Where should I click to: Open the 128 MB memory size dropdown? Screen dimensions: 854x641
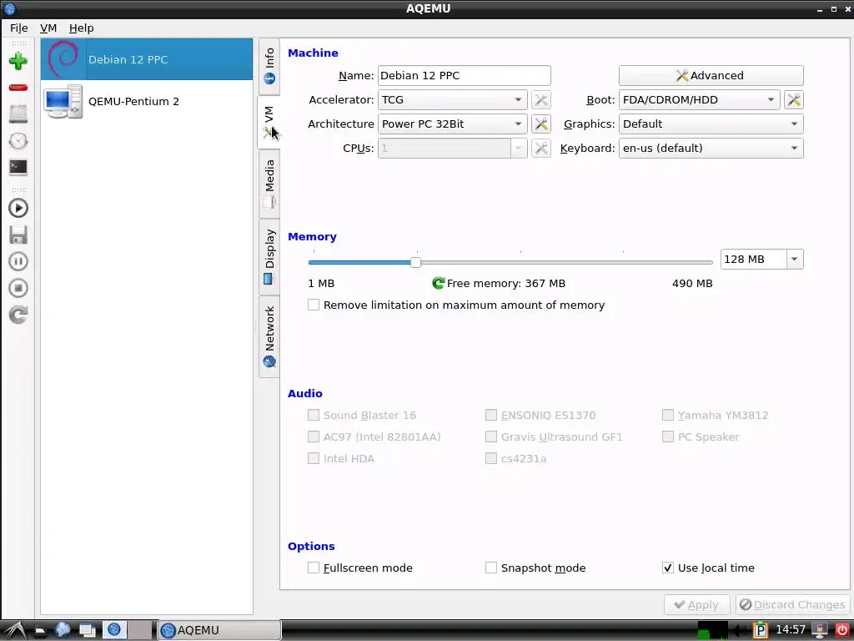pos(794,260)
